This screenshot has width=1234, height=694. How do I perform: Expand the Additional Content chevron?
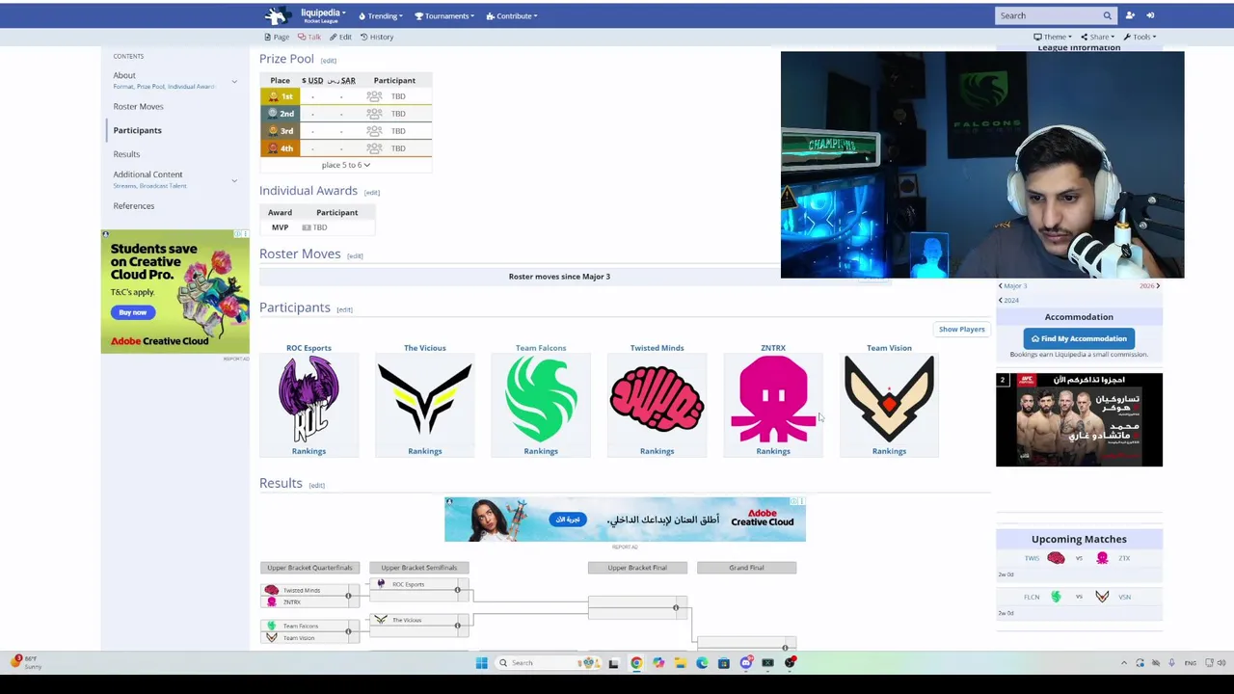[233, 180]
